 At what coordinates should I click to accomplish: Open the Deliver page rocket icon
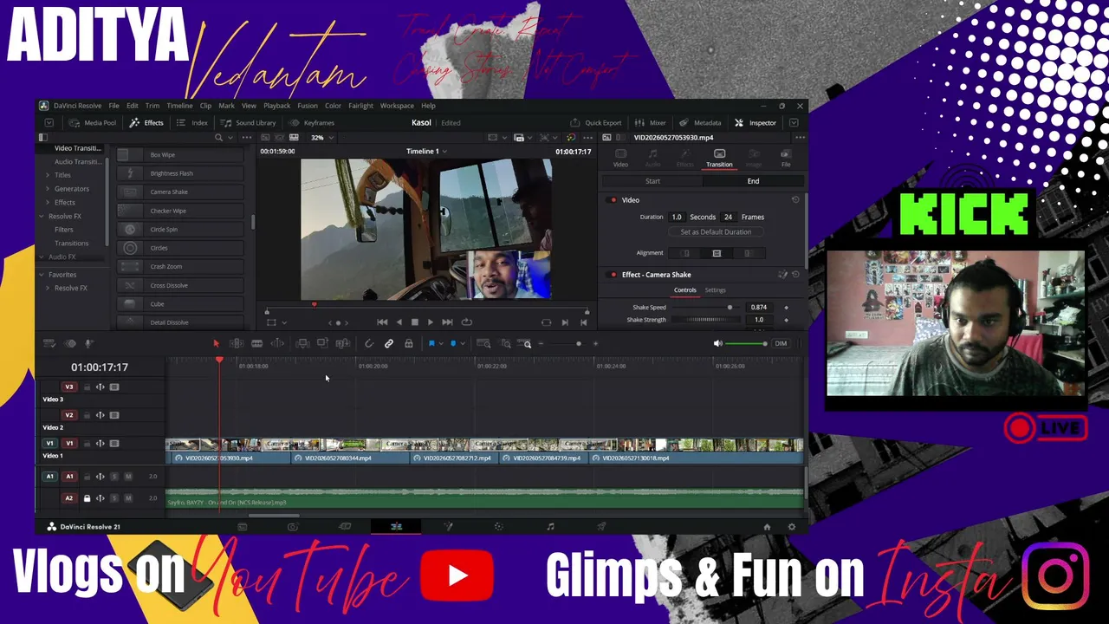coord(601,526)
